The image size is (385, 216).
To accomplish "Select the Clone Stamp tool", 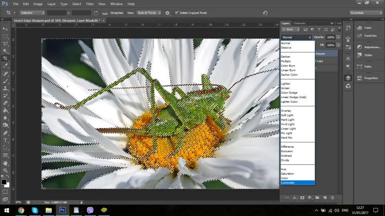I will (x=5, y=88).
